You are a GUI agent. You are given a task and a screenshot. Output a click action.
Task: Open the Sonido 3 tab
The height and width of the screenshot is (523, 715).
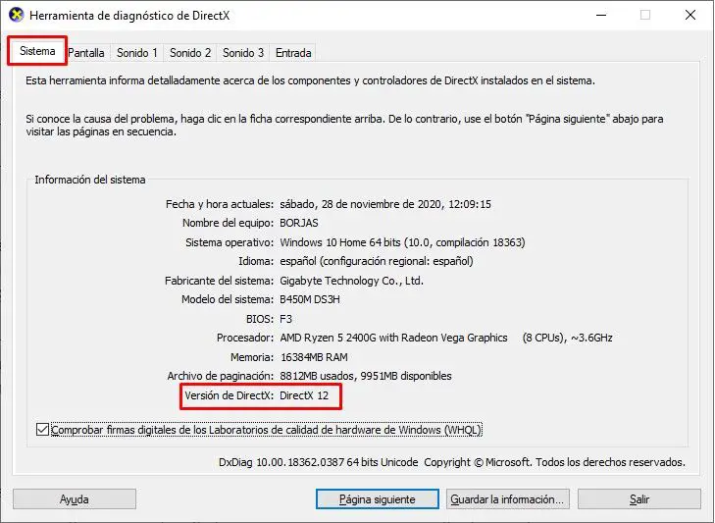tap(243, 53)
